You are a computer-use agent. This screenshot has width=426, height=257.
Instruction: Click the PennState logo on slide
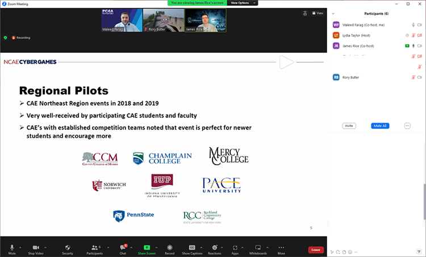coord(133,216)
